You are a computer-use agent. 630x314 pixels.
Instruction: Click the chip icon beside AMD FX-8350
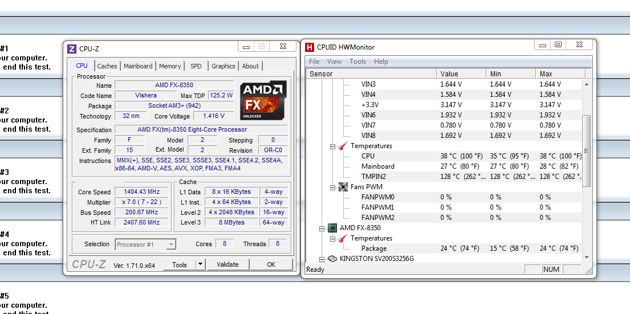pyautogui.click(x=332, y=228)
